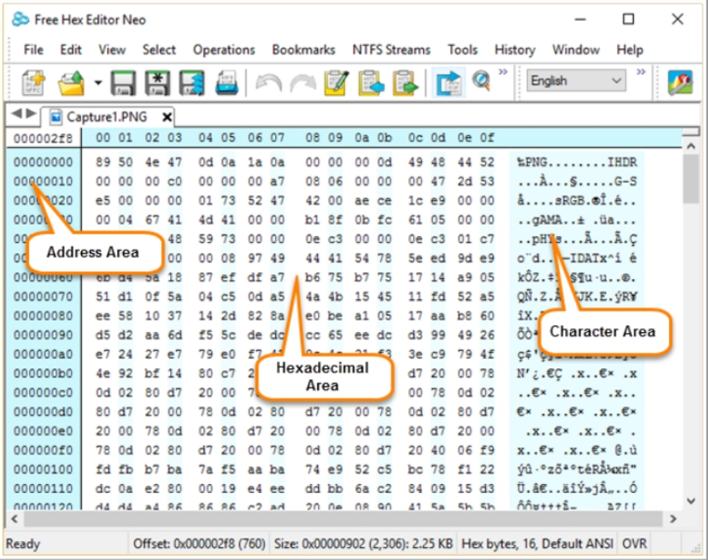Open the English language dropdown
Screen dimensions: 708x560
pyautogui.click(x=576, y=81)
